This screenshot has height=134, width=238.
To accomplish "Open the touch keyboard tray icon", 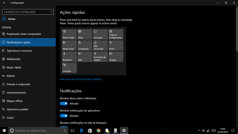I will (214, 131).
